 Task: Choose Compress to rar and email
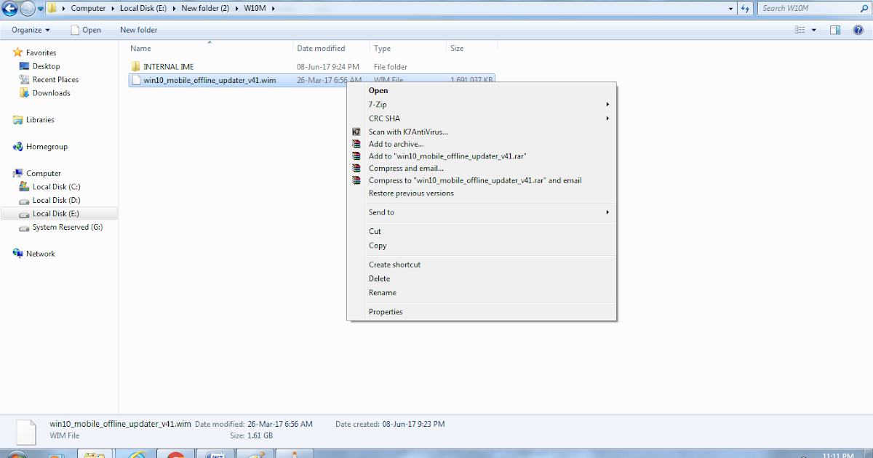click(x=481, y=180)
